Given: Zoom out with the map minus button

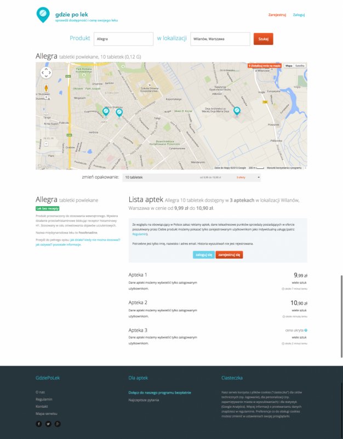Looking at the screenshot, I should (x=46, y=144).
